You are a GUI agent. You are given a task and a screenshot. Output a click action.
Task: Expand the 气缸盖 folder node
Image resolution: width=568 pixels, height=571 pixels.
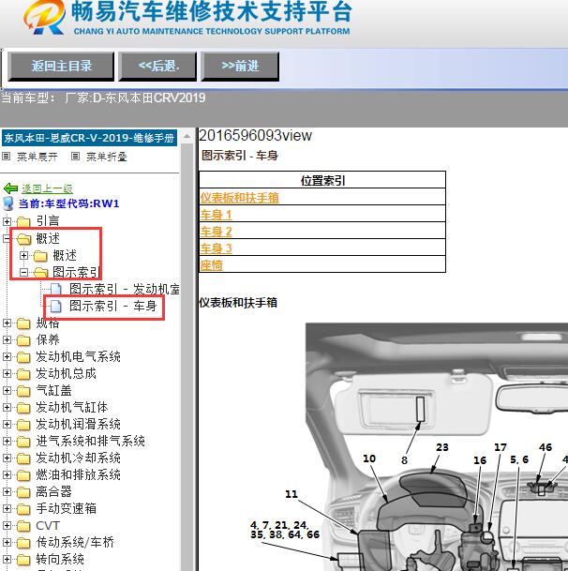click(7, 390)
